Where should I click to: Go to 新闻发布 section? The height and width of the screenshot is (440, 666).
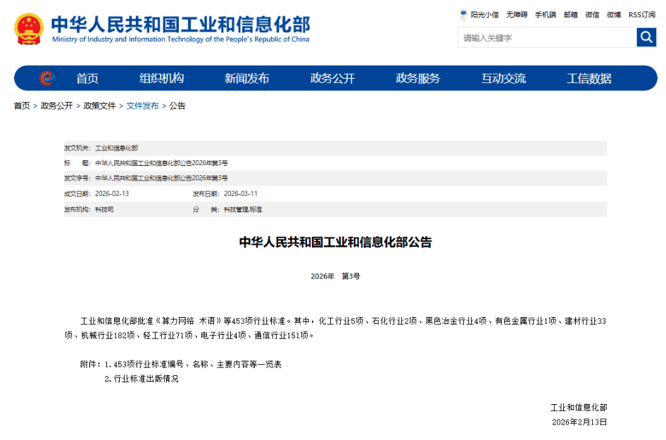point(246,79)
